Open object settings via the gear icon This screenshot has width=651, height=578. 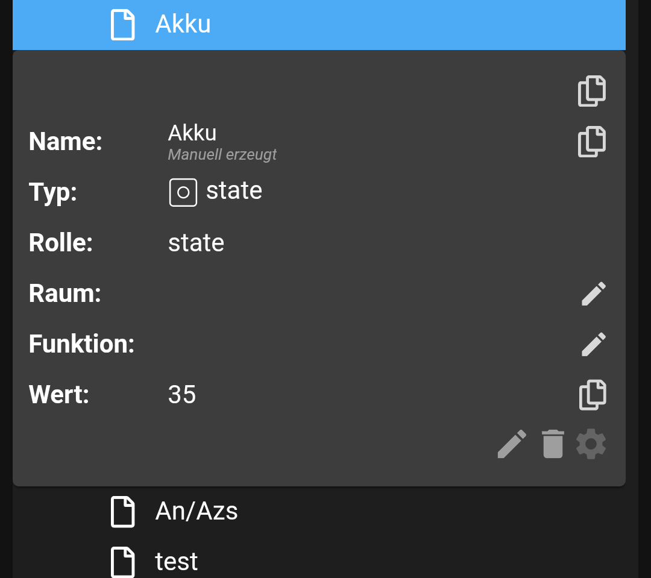click(x=591, y=444)
